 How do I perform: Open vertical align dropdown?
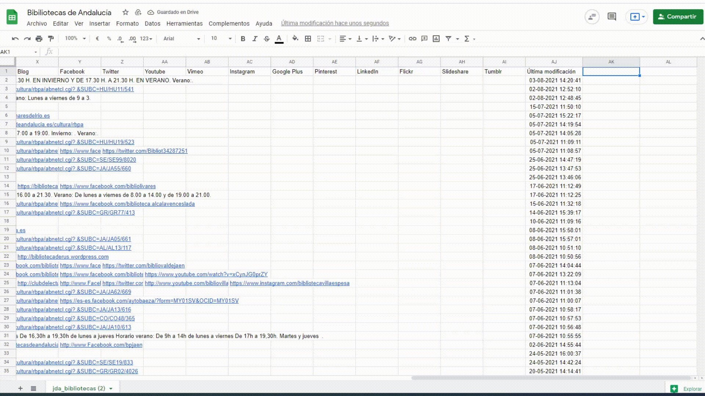362,38
